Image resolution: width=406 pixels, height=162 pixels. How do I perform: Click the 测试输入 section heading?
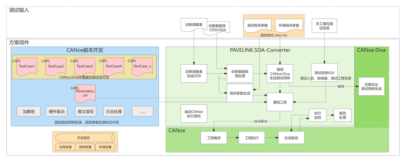click(x=19, y=10)
